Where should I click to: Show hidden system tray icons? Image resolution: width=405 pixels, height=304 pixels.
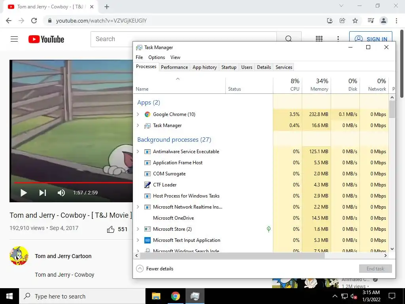tap(335, 296)
